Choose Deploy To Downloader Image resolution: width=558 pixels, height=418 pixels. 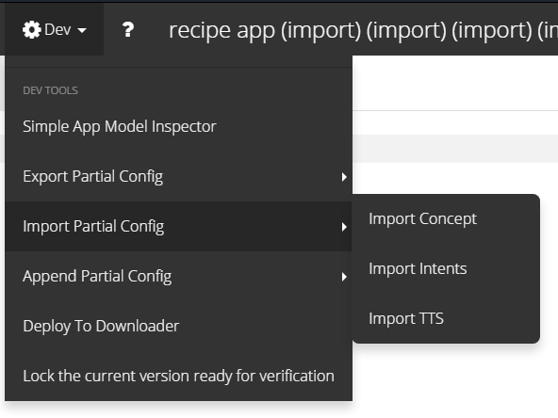point(101,326)
